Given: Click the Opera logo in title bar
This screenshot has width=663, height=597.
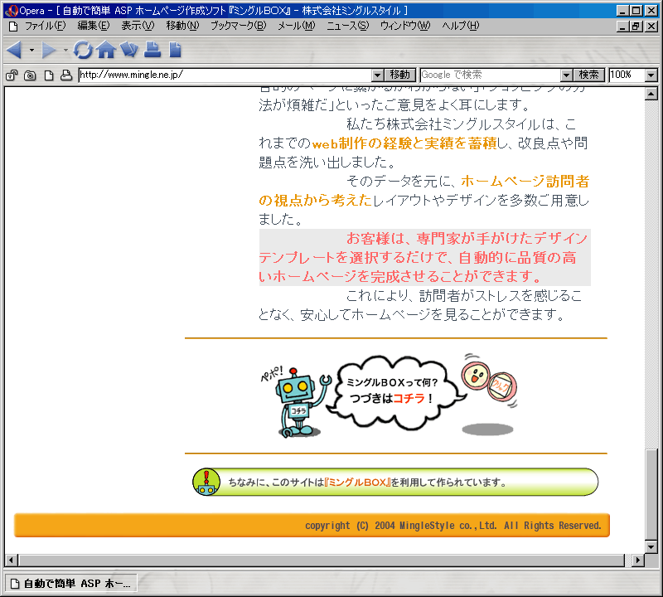Looking at the screenshot, I should pyautogui.click(x=12, y=10).
